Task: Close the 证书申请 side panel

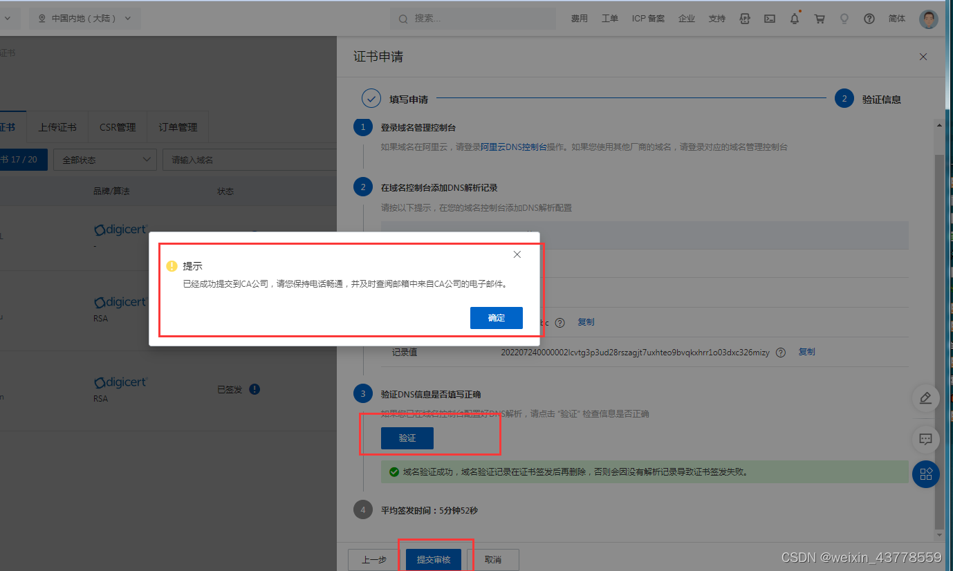Action: (x=923, y=57)
